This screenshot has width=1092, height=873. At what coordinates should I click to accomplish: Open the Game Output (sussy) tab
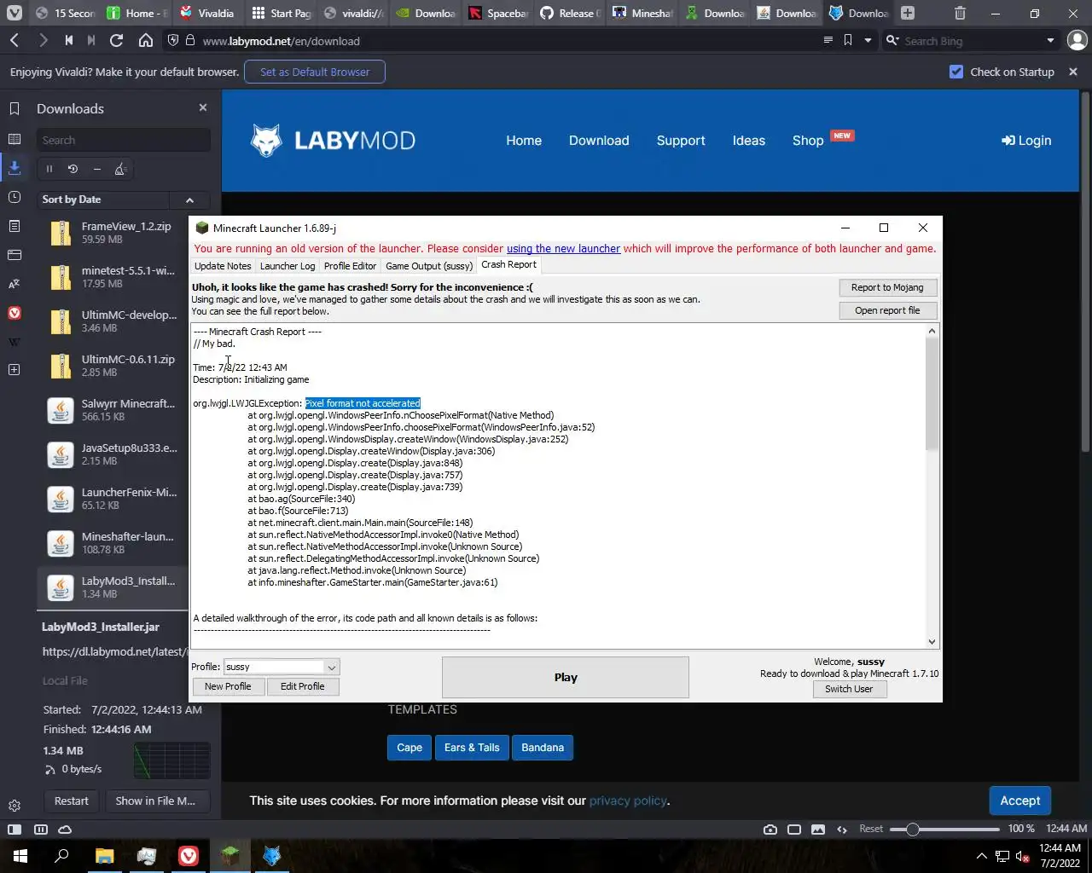(x=429, y=266)
